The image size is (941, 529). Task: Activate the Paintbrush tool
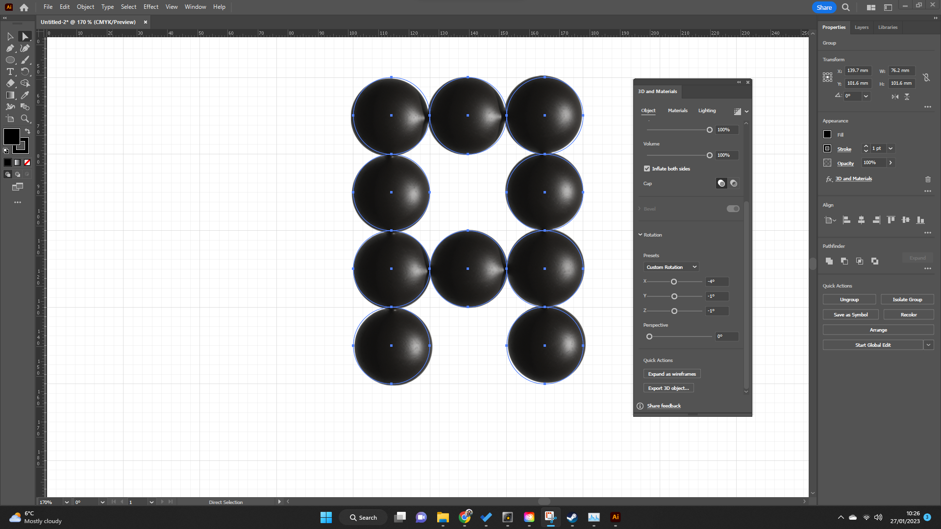pyautogui.click(x=25, y=60)
